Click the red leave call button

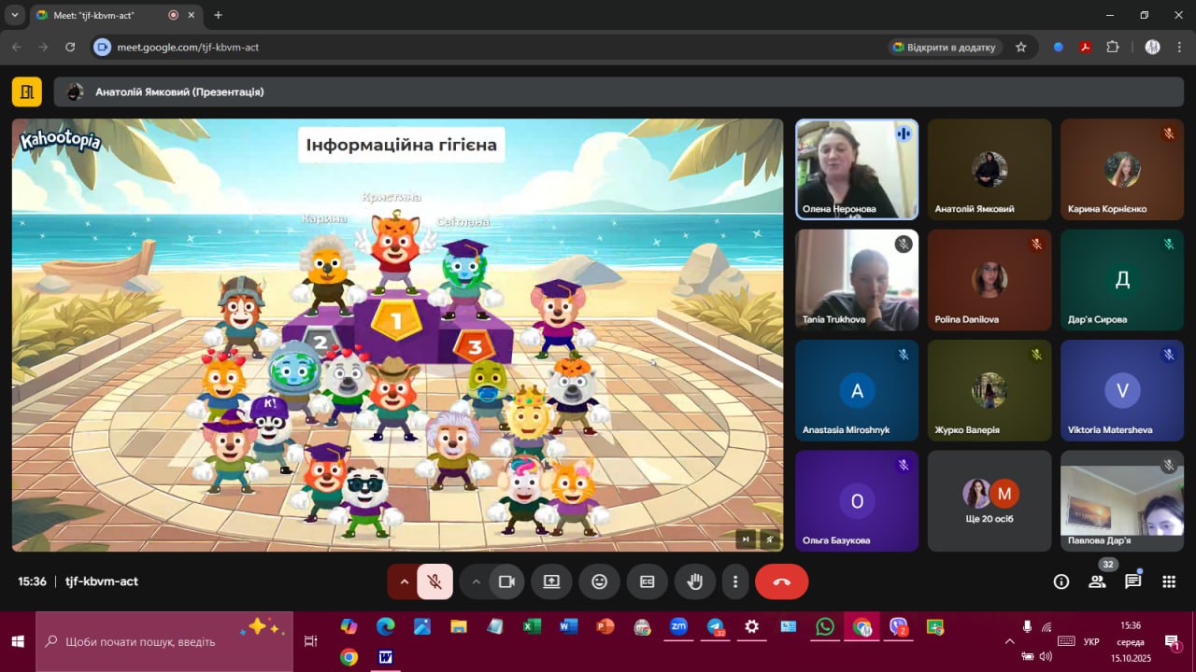click(781, 581)
